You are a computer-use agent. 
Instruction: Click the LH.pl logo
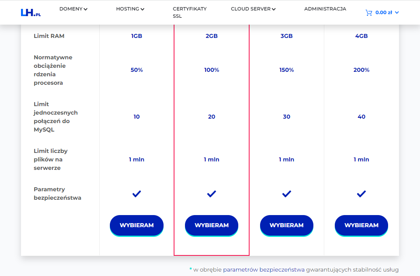click(31, 13)
